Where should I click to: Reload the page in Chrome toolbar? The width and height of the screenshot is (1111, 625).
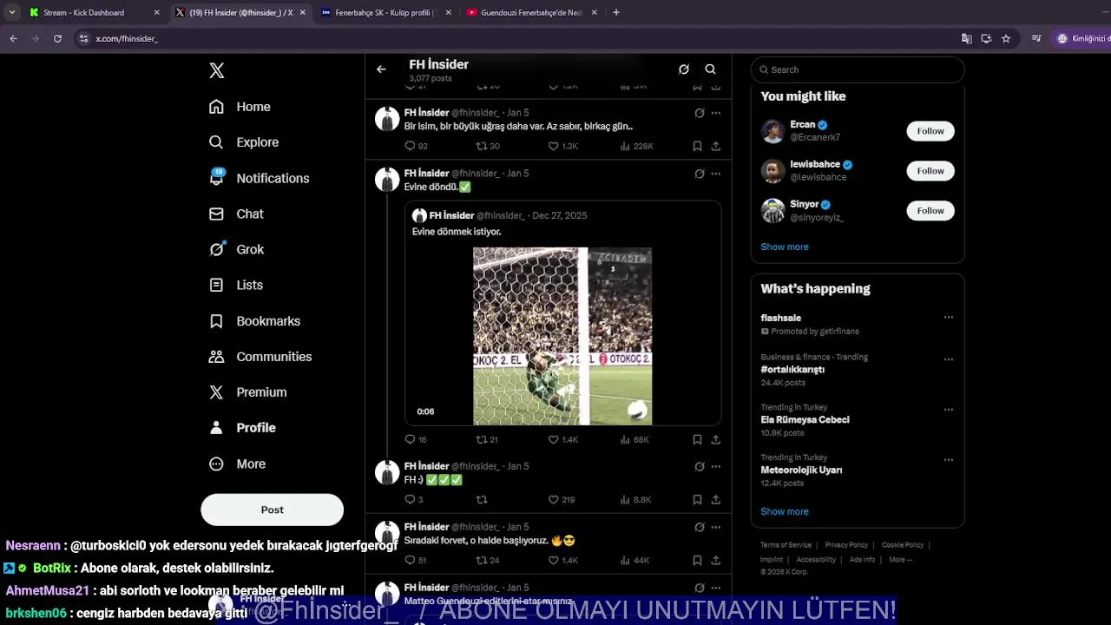pos(57,38)
